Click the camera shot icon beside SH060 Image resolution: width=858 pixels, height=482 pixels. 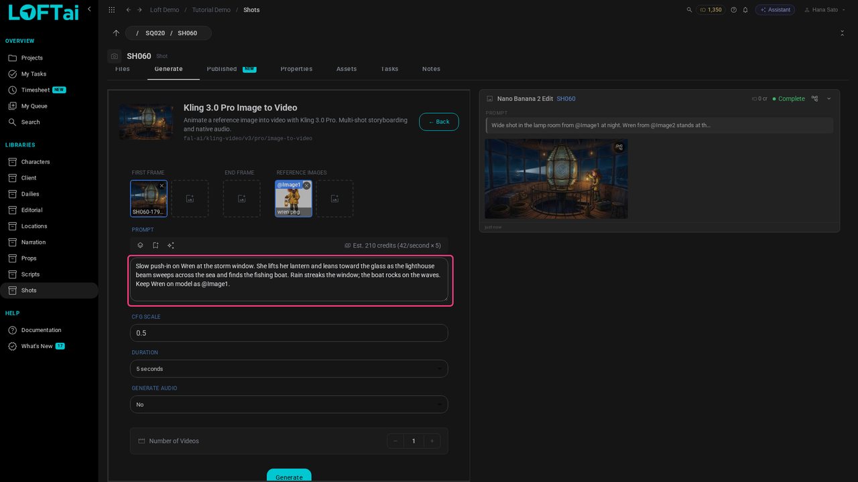[115, 56]
